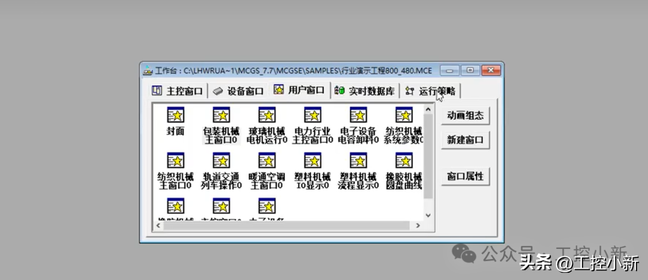Select the 暖通空调 主窗口0 icon
The image size is (648, 280).
[x=266, y=161]
